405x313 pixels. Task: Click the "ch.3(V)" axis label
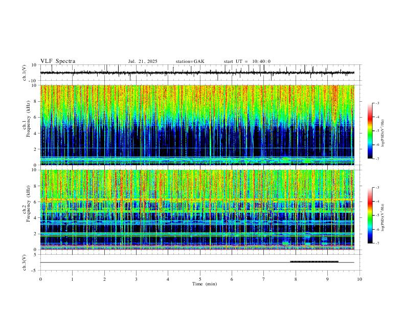(x=25, y=262)
